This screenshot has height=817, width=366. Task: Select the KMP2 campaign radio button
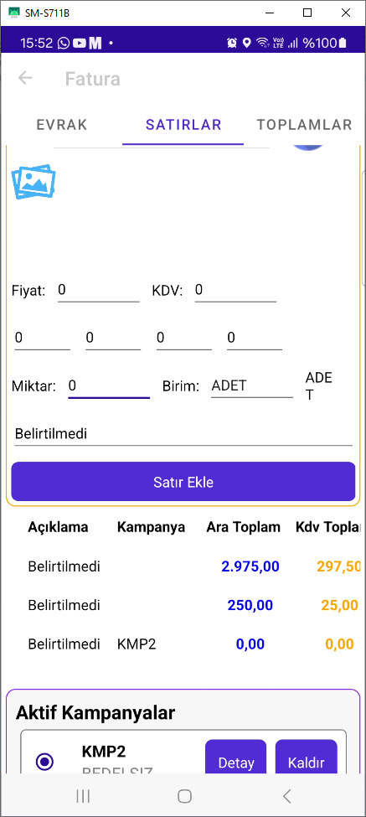45,762
